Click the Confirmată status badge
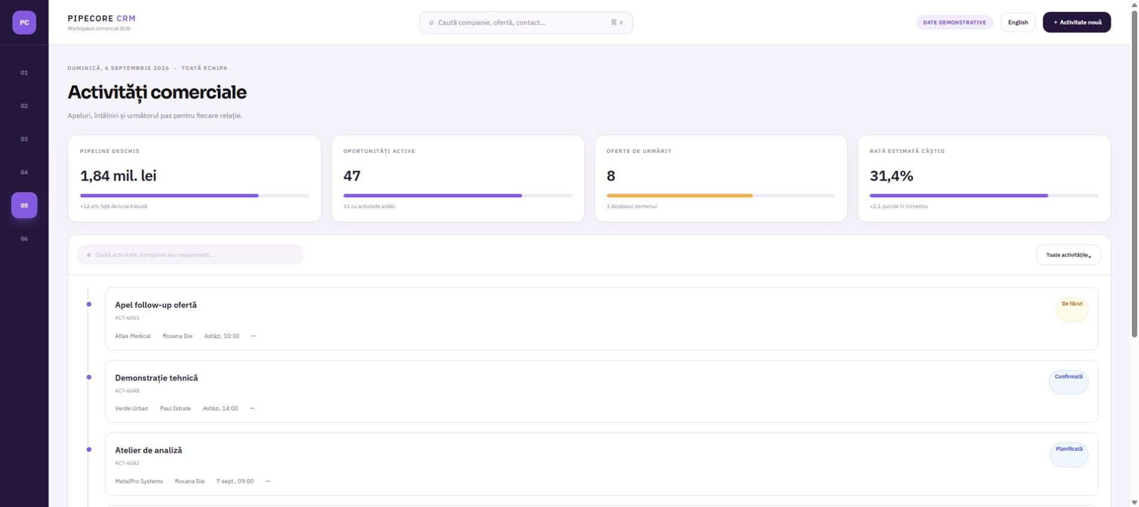Viewport: 1139px width, 507px height. [x=1068, y=382]
